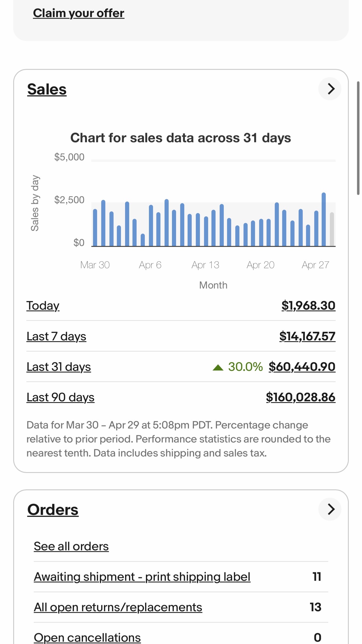
Task: Open All open returns/replacements
Action: click(118, 607)
